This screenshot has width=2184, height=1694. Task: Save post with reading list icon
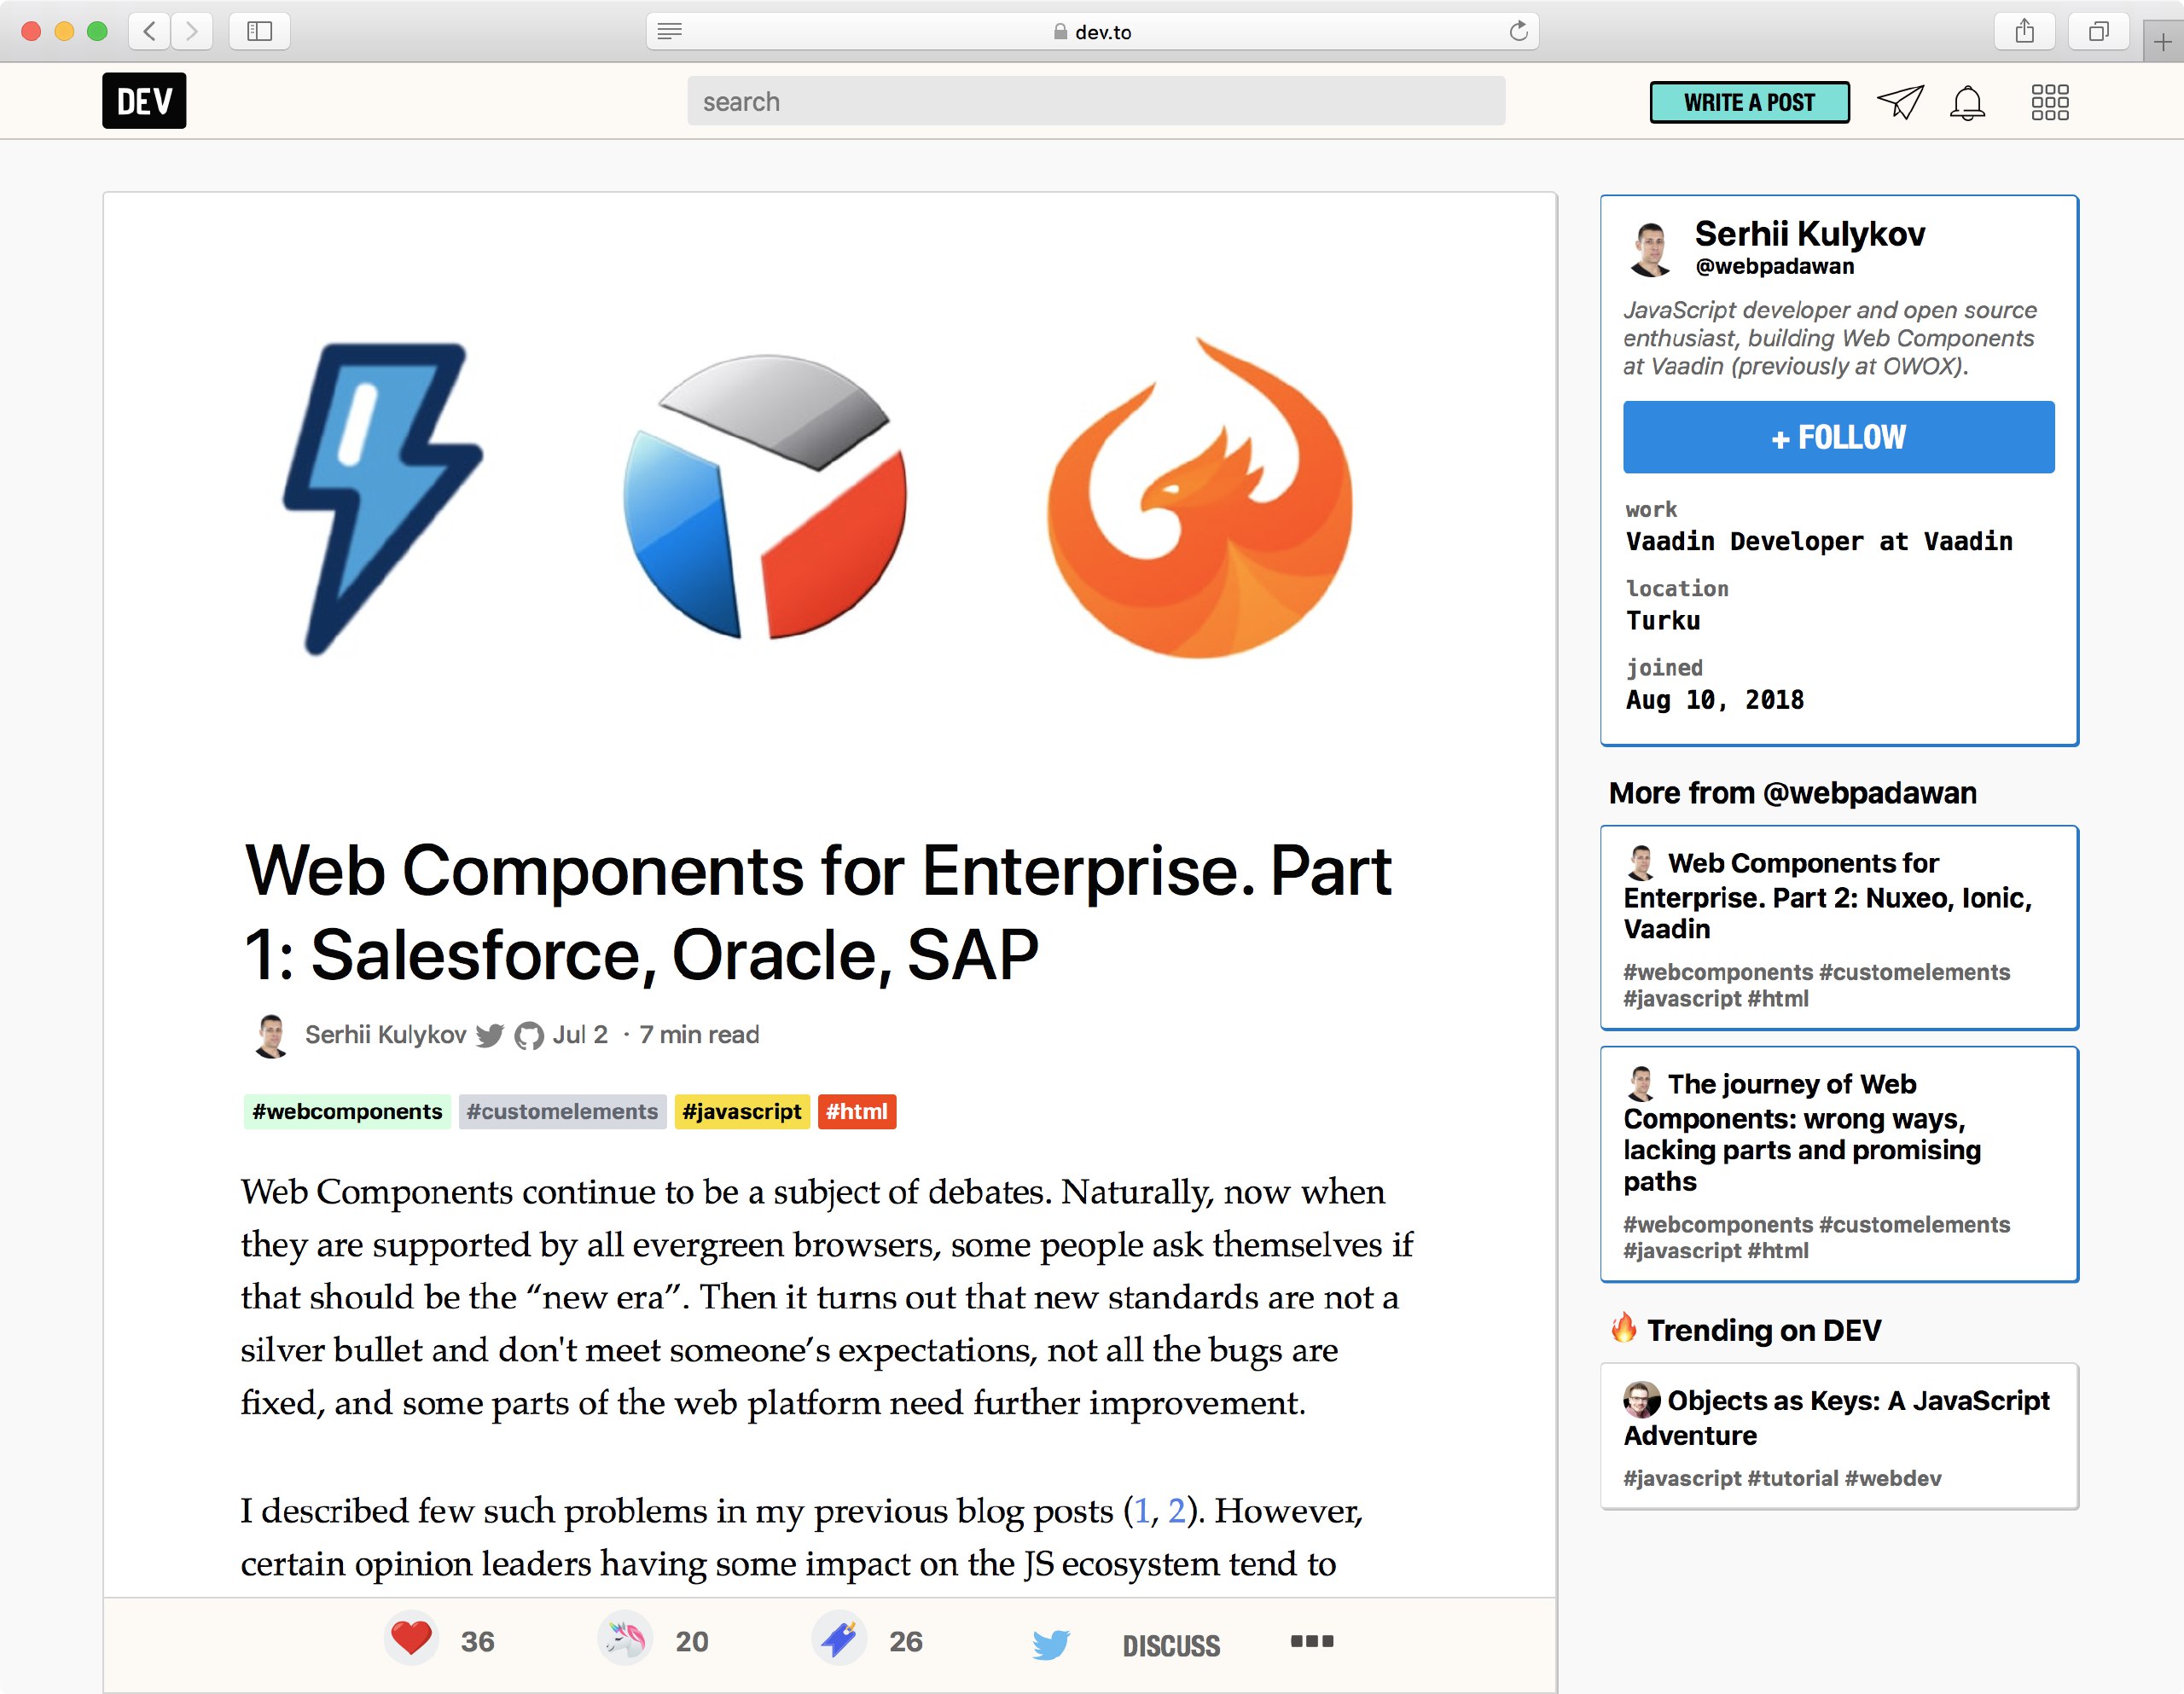click(x=839, y=1639)
